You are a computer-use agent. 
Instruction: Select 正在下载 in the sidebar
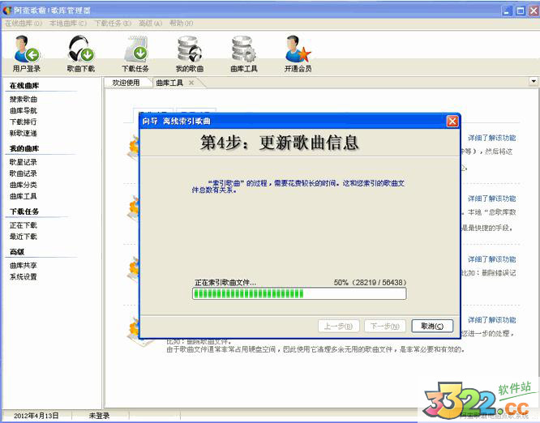pos(24,225)
